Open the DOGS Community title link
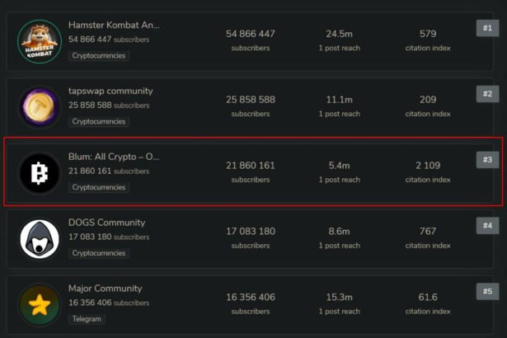The image size is (507, 338). [x=106, y=223]
